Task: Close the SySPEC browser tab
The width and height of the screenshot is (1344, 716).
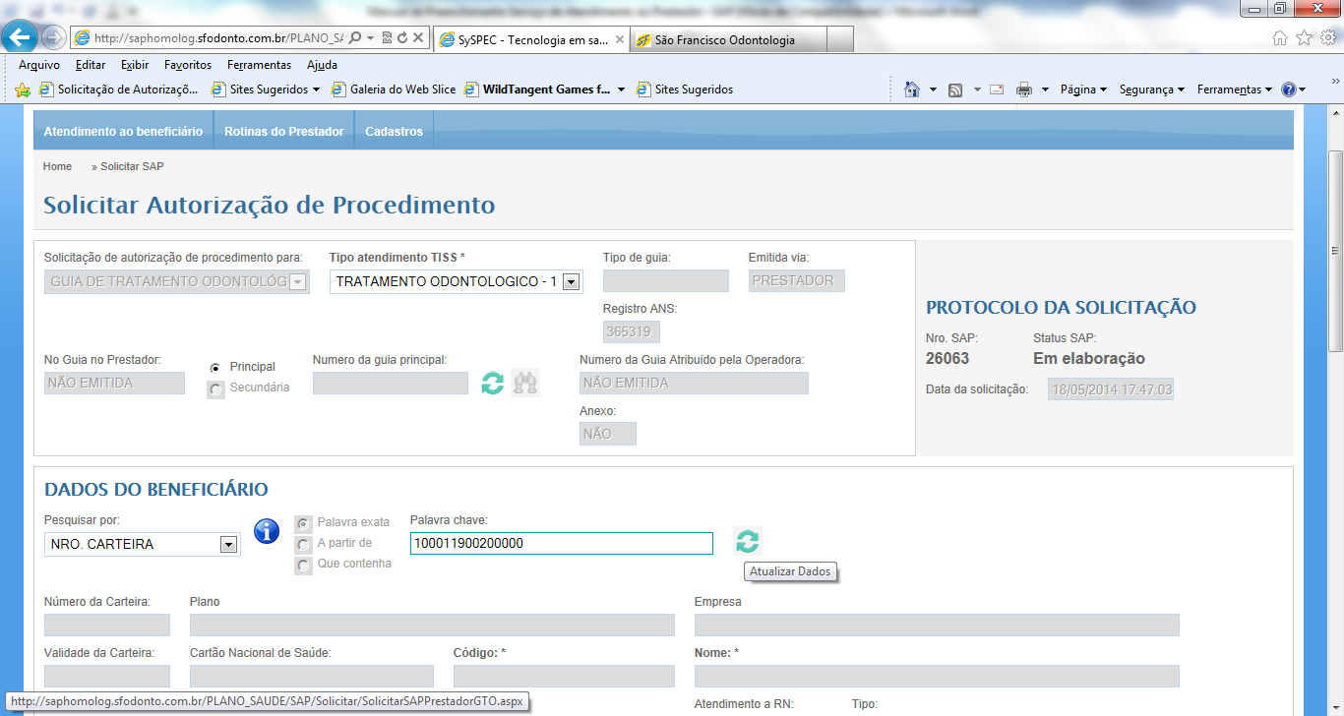Action: coord(620,40)
